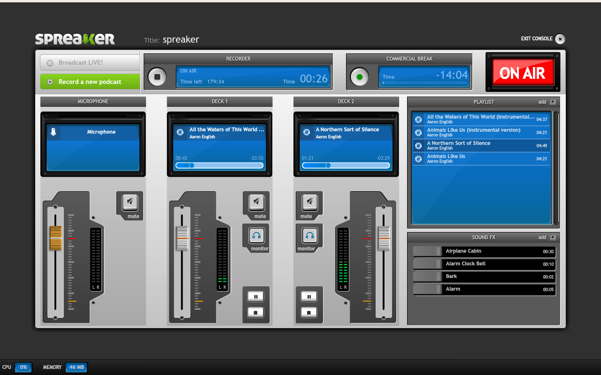Image resolution: width=601 pixels, height=375 pixels.
Task: Click the title text 'spreaker'
Action: [181, 40]
